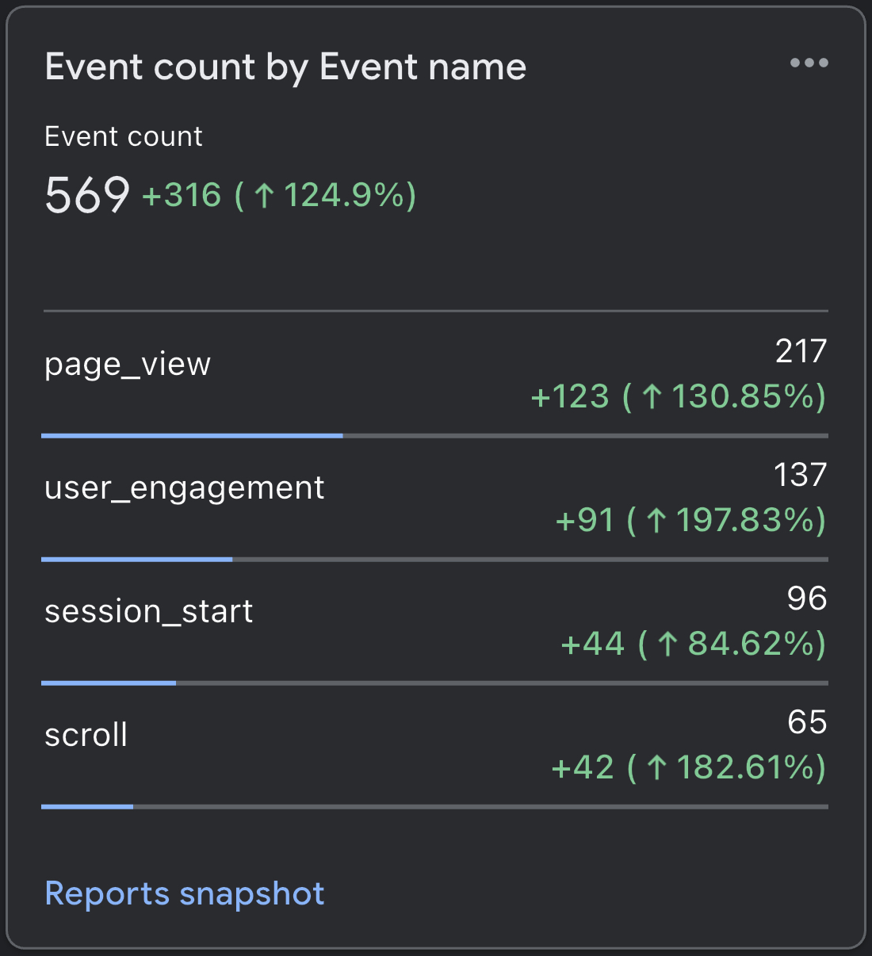
Task: Click the '+316 (↑124.9%)' change figure
Action: pos(279,195)
